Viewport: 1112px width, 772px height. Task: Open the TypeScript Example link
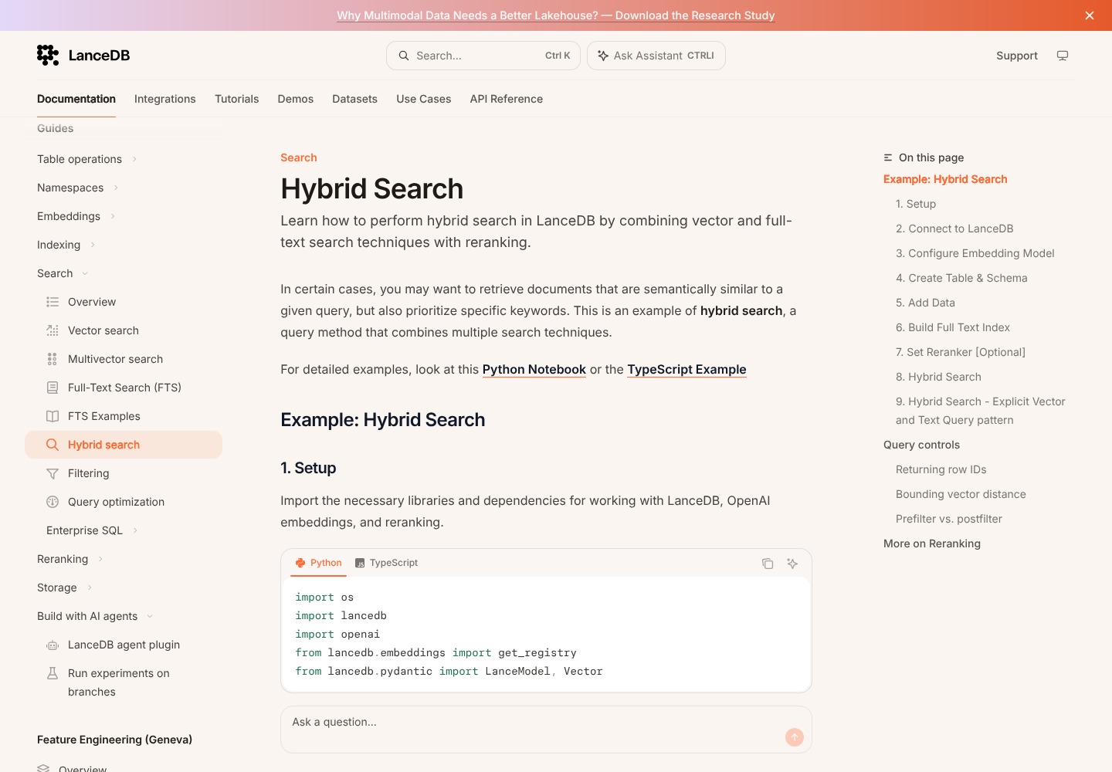coord(687,369)
